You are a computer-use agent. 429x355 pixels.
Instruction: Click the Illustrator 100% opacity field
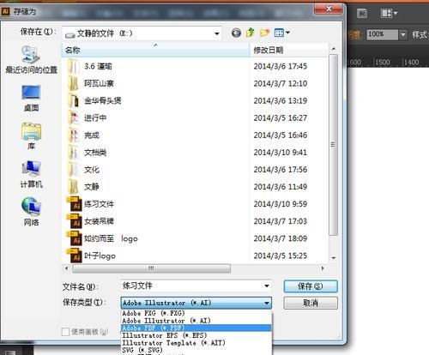click(383, 35)
